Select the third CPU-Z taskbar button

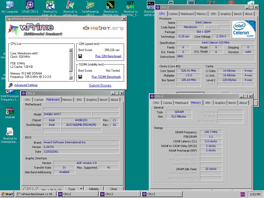tap(162, 194)
